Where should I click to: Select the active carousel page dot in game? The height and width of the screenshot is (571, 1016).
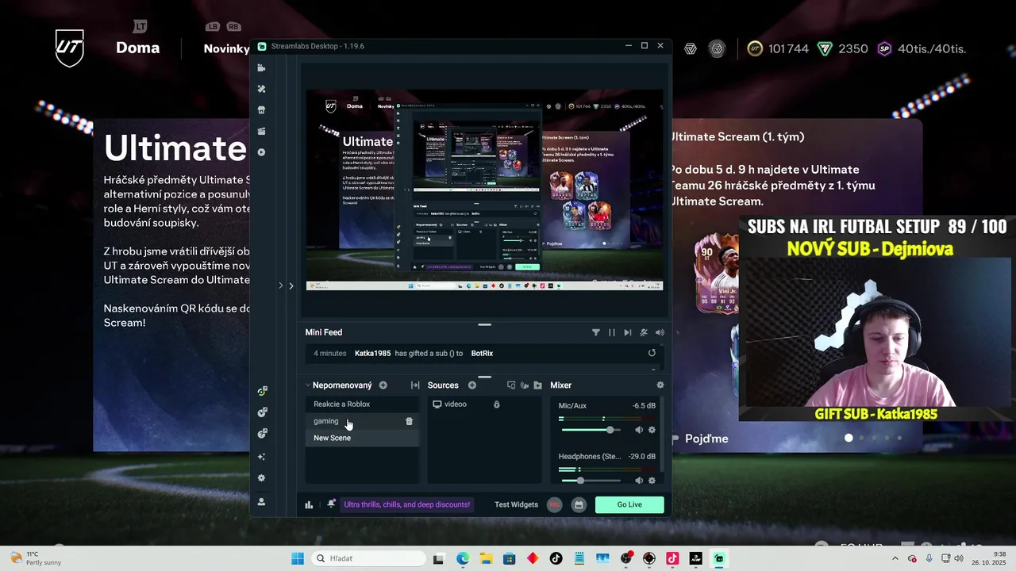coord(849,438)
